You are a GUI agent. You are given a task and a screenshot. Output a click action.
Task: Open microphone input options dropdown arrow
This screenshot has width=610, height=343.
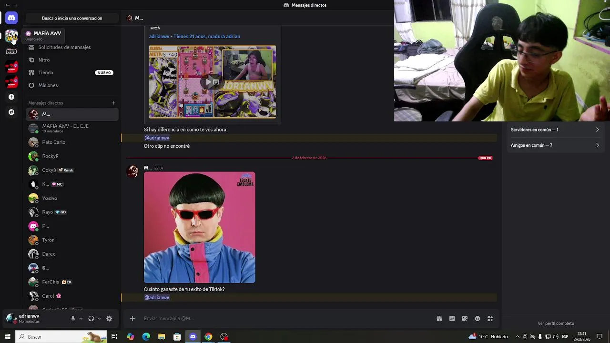(x=81, y=319)
